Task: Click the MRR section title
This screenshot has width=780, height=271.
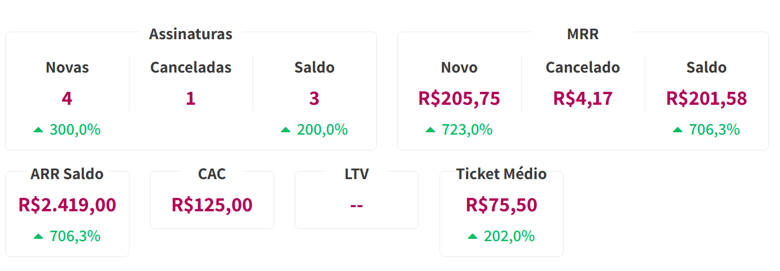Action: pos(583,34)
